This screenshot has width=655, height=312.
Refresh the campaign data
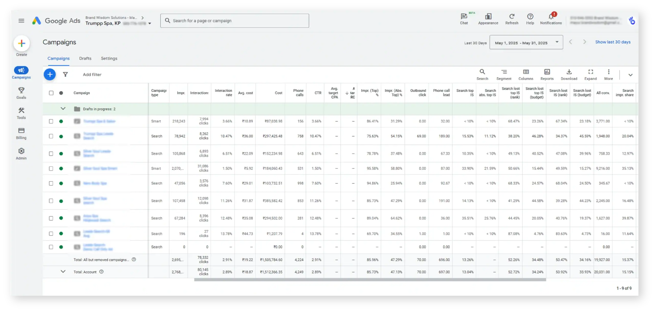click(x=512, y=19)
